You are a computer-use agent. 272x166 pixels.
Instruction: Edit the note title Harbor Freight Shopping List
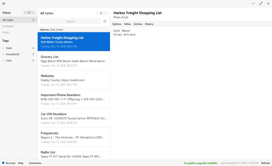point(137,13)
